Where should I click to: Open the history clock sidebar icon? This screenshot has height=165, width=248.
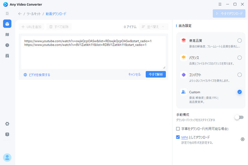[7, 45]
